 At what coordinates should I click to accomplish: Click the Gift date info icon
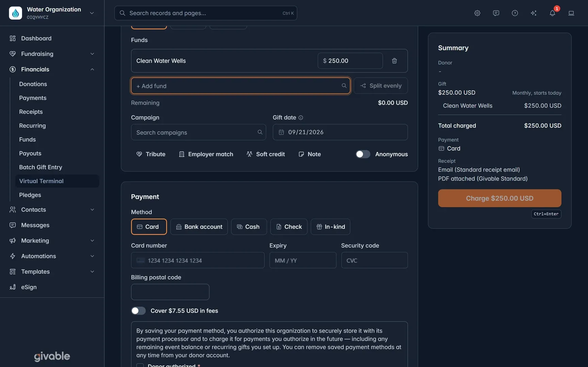(x=301, y=118)
